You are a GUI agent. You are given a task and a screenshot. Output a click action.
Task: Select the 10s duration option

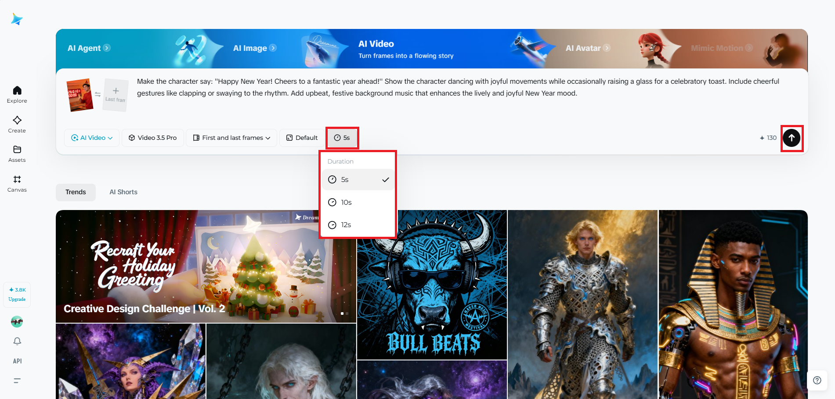coord(358,202)
